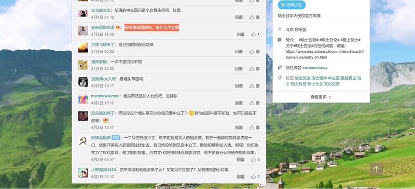Click the chain link icon beside 个性域名
Viewport: 415px width, 189px height.
point(280,68)
